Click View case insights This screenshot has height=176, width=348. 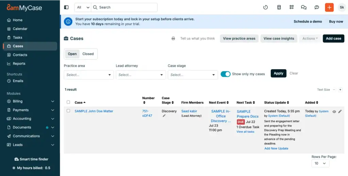[279, 38]
